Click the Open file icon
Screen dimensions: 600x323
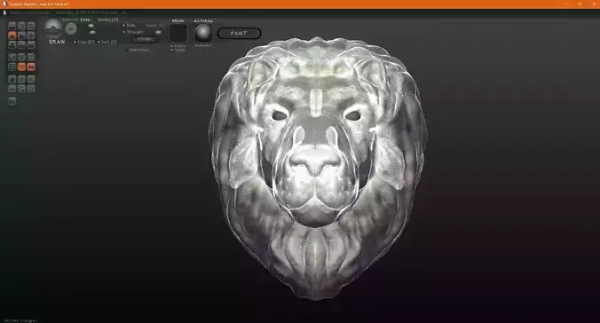(12, 89)
